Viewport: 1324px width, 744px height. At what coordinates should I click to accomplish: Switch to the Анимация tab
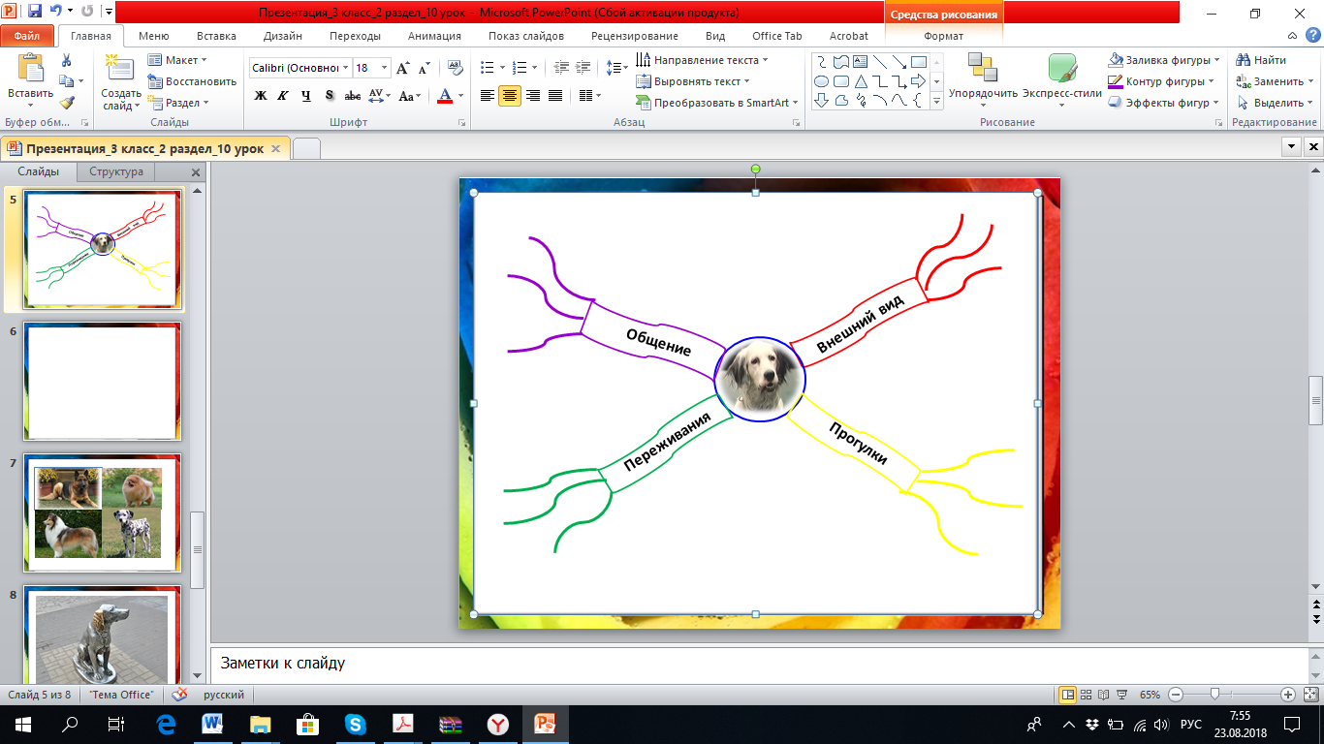click(x=434, y=36)
